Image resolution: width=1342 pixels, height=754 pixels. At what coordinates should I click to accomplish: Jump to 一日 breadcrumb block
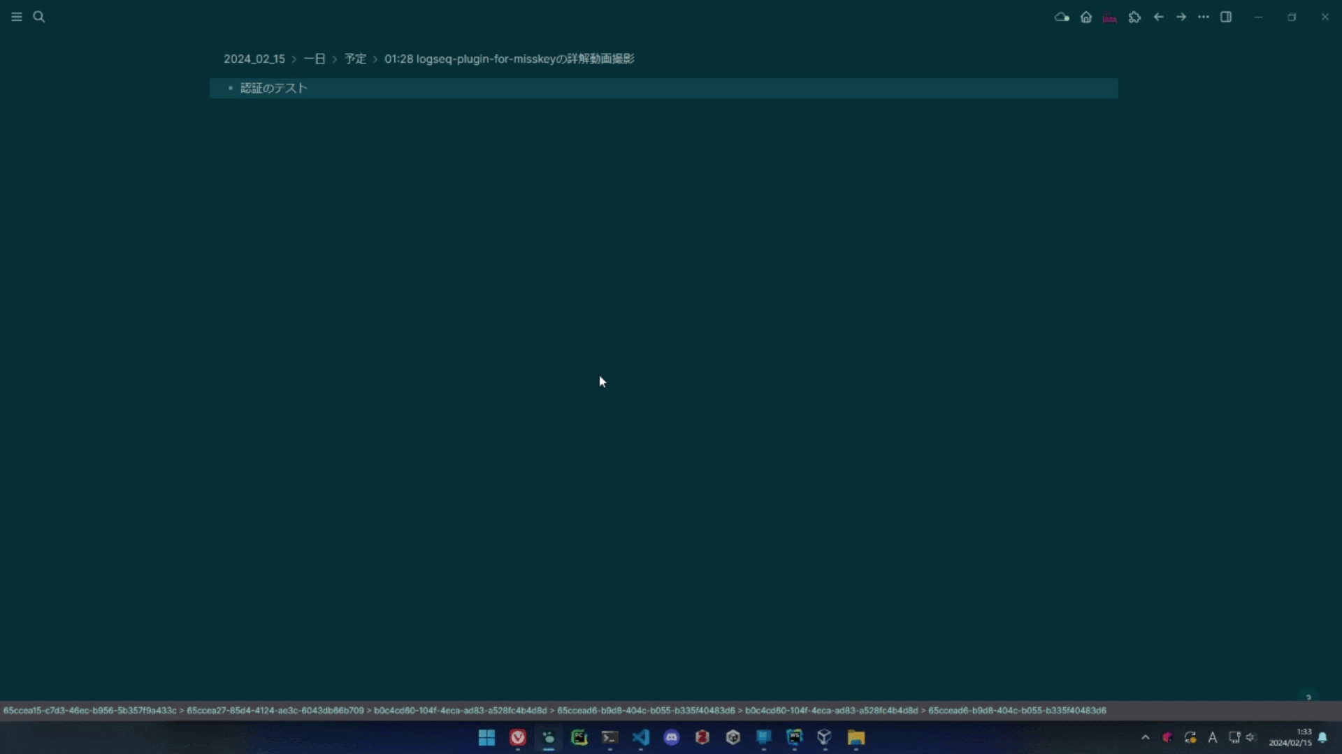pyautogui.click(x=315, y=59)
